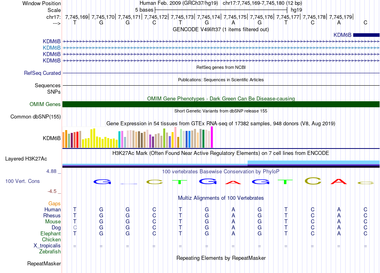Open the OMIM Genes track label
Screen dimensions: 380x273
(45, 104)
